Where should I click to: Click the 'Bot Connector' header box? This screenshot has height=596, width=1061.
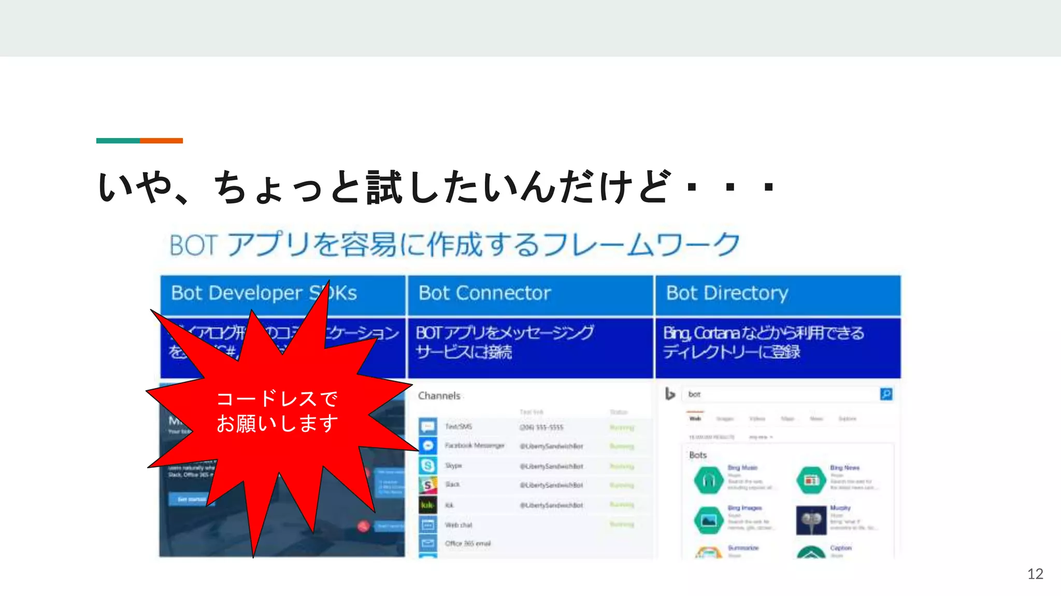530,295
